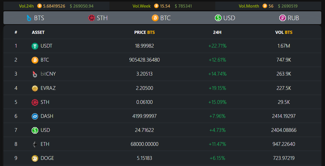325x166 pixels.
Task: Open the USDT asset link
Action: (x=46, y=46)
